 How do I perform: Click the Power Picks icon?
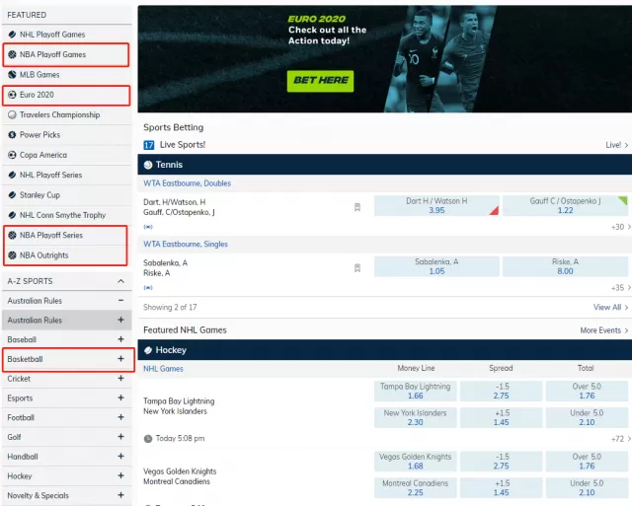pyautogui.click(x=12, y=135)
